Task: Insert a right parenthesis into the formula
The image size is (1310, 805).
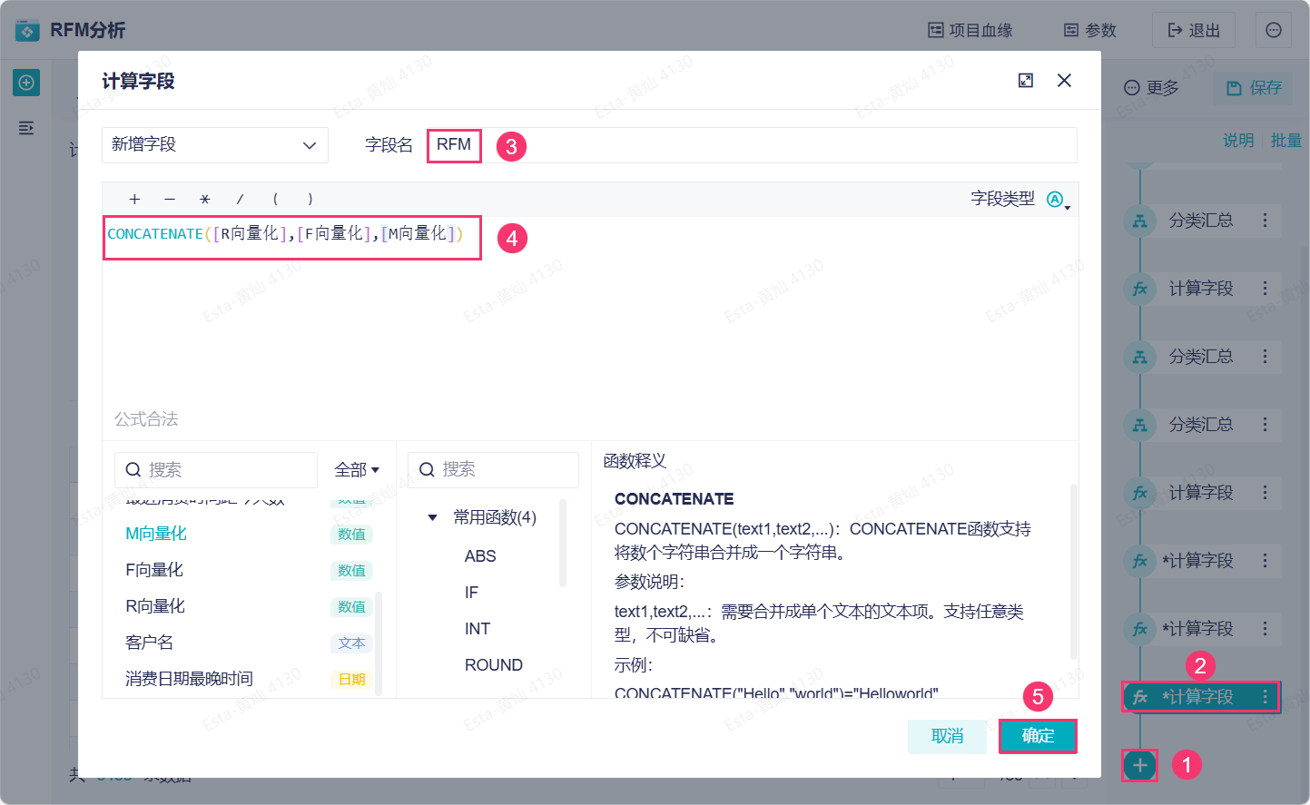Action: (x=310, y=200)
